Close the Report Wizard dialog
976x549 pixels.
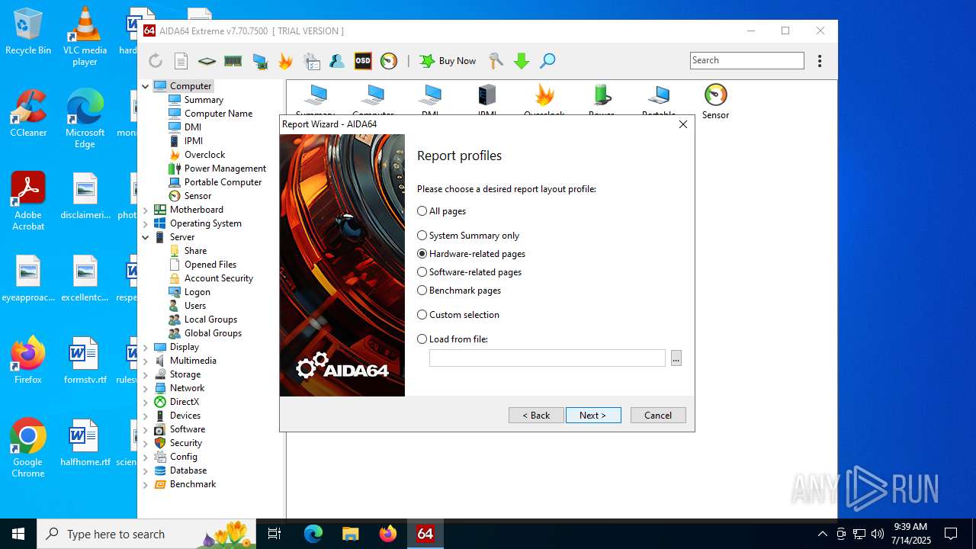(x=683, y=124)
